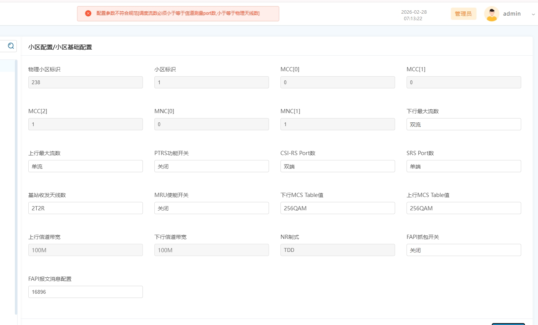Open the PTRS功能开关 selector
The width and height of the screenshot is (538, 325).
(211, 166)
